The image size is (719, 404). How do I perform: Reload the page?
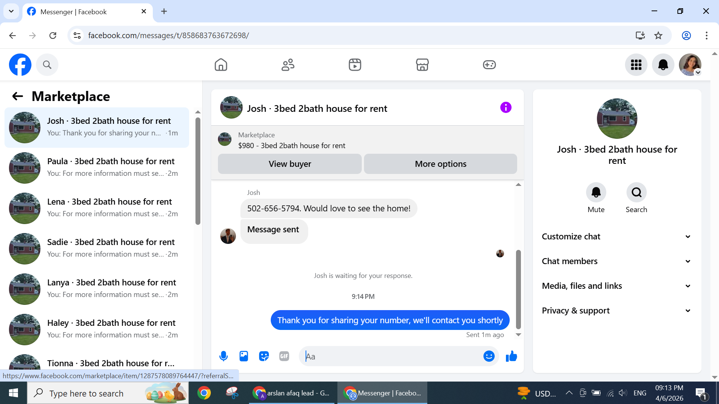(53, 36)
